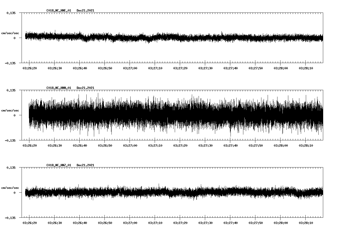
Task: Click the 03:27:00 time label under HNE plot
Action: point(130,68)
